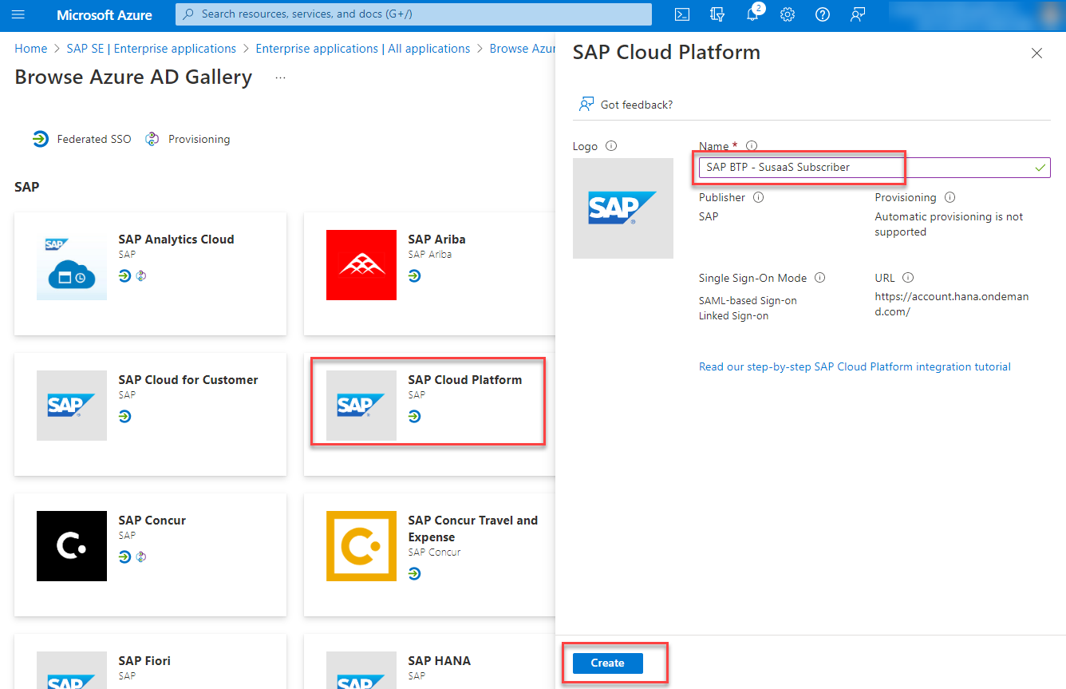Click the info icon next to Publisher
Screen dimensions: 1066x689
(759, 197)
